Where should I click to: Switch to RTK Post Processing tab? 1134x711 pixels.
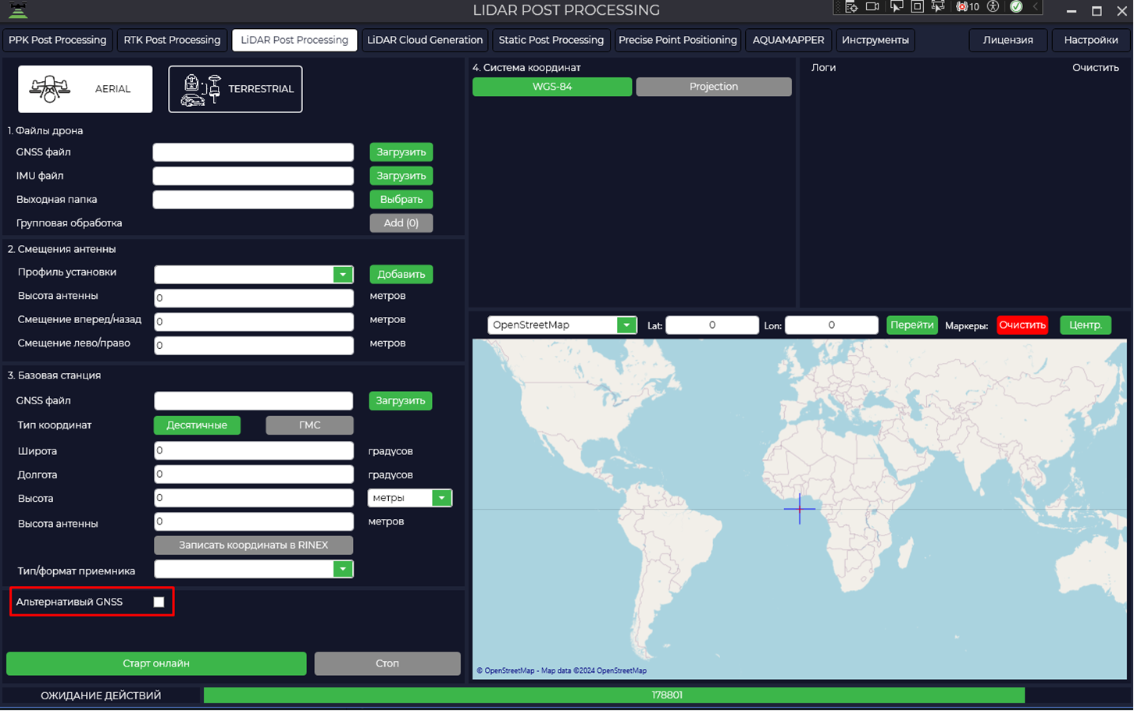(172, 40)
